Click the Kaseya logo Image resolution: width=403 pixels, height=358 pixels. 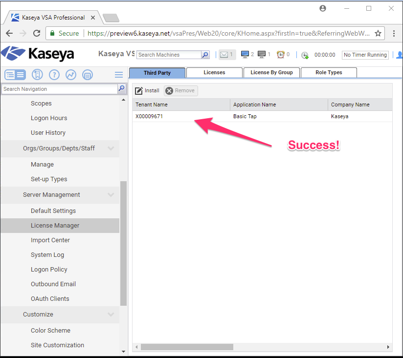[38, 54]
